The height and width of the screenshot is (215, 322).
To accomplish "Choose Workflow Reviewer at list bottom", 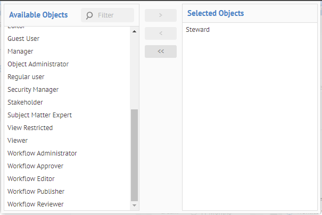I will pyautogui.click(x=36, y=204).
